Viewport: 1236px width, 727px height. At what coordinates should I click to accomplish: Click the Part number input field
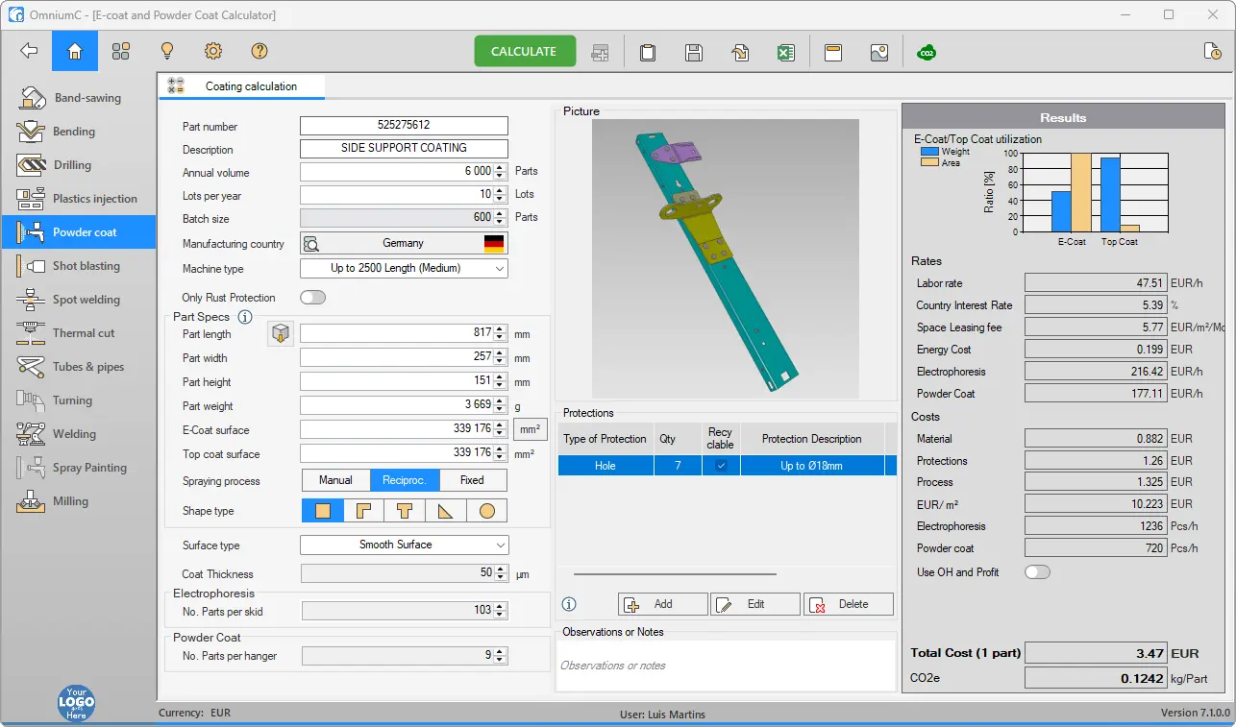pyautogui.click(x=404, y=126)
